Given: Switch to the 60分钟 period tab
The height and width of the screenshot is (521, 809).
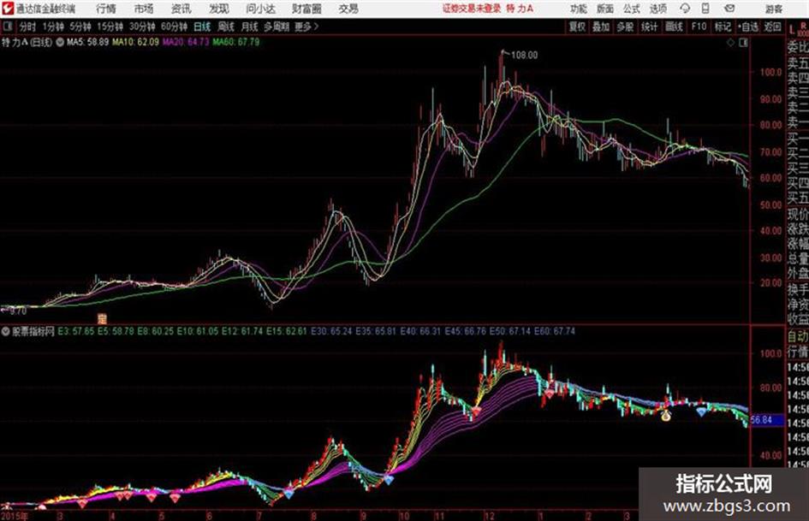Looking at the screenshot, I should 175,27.
